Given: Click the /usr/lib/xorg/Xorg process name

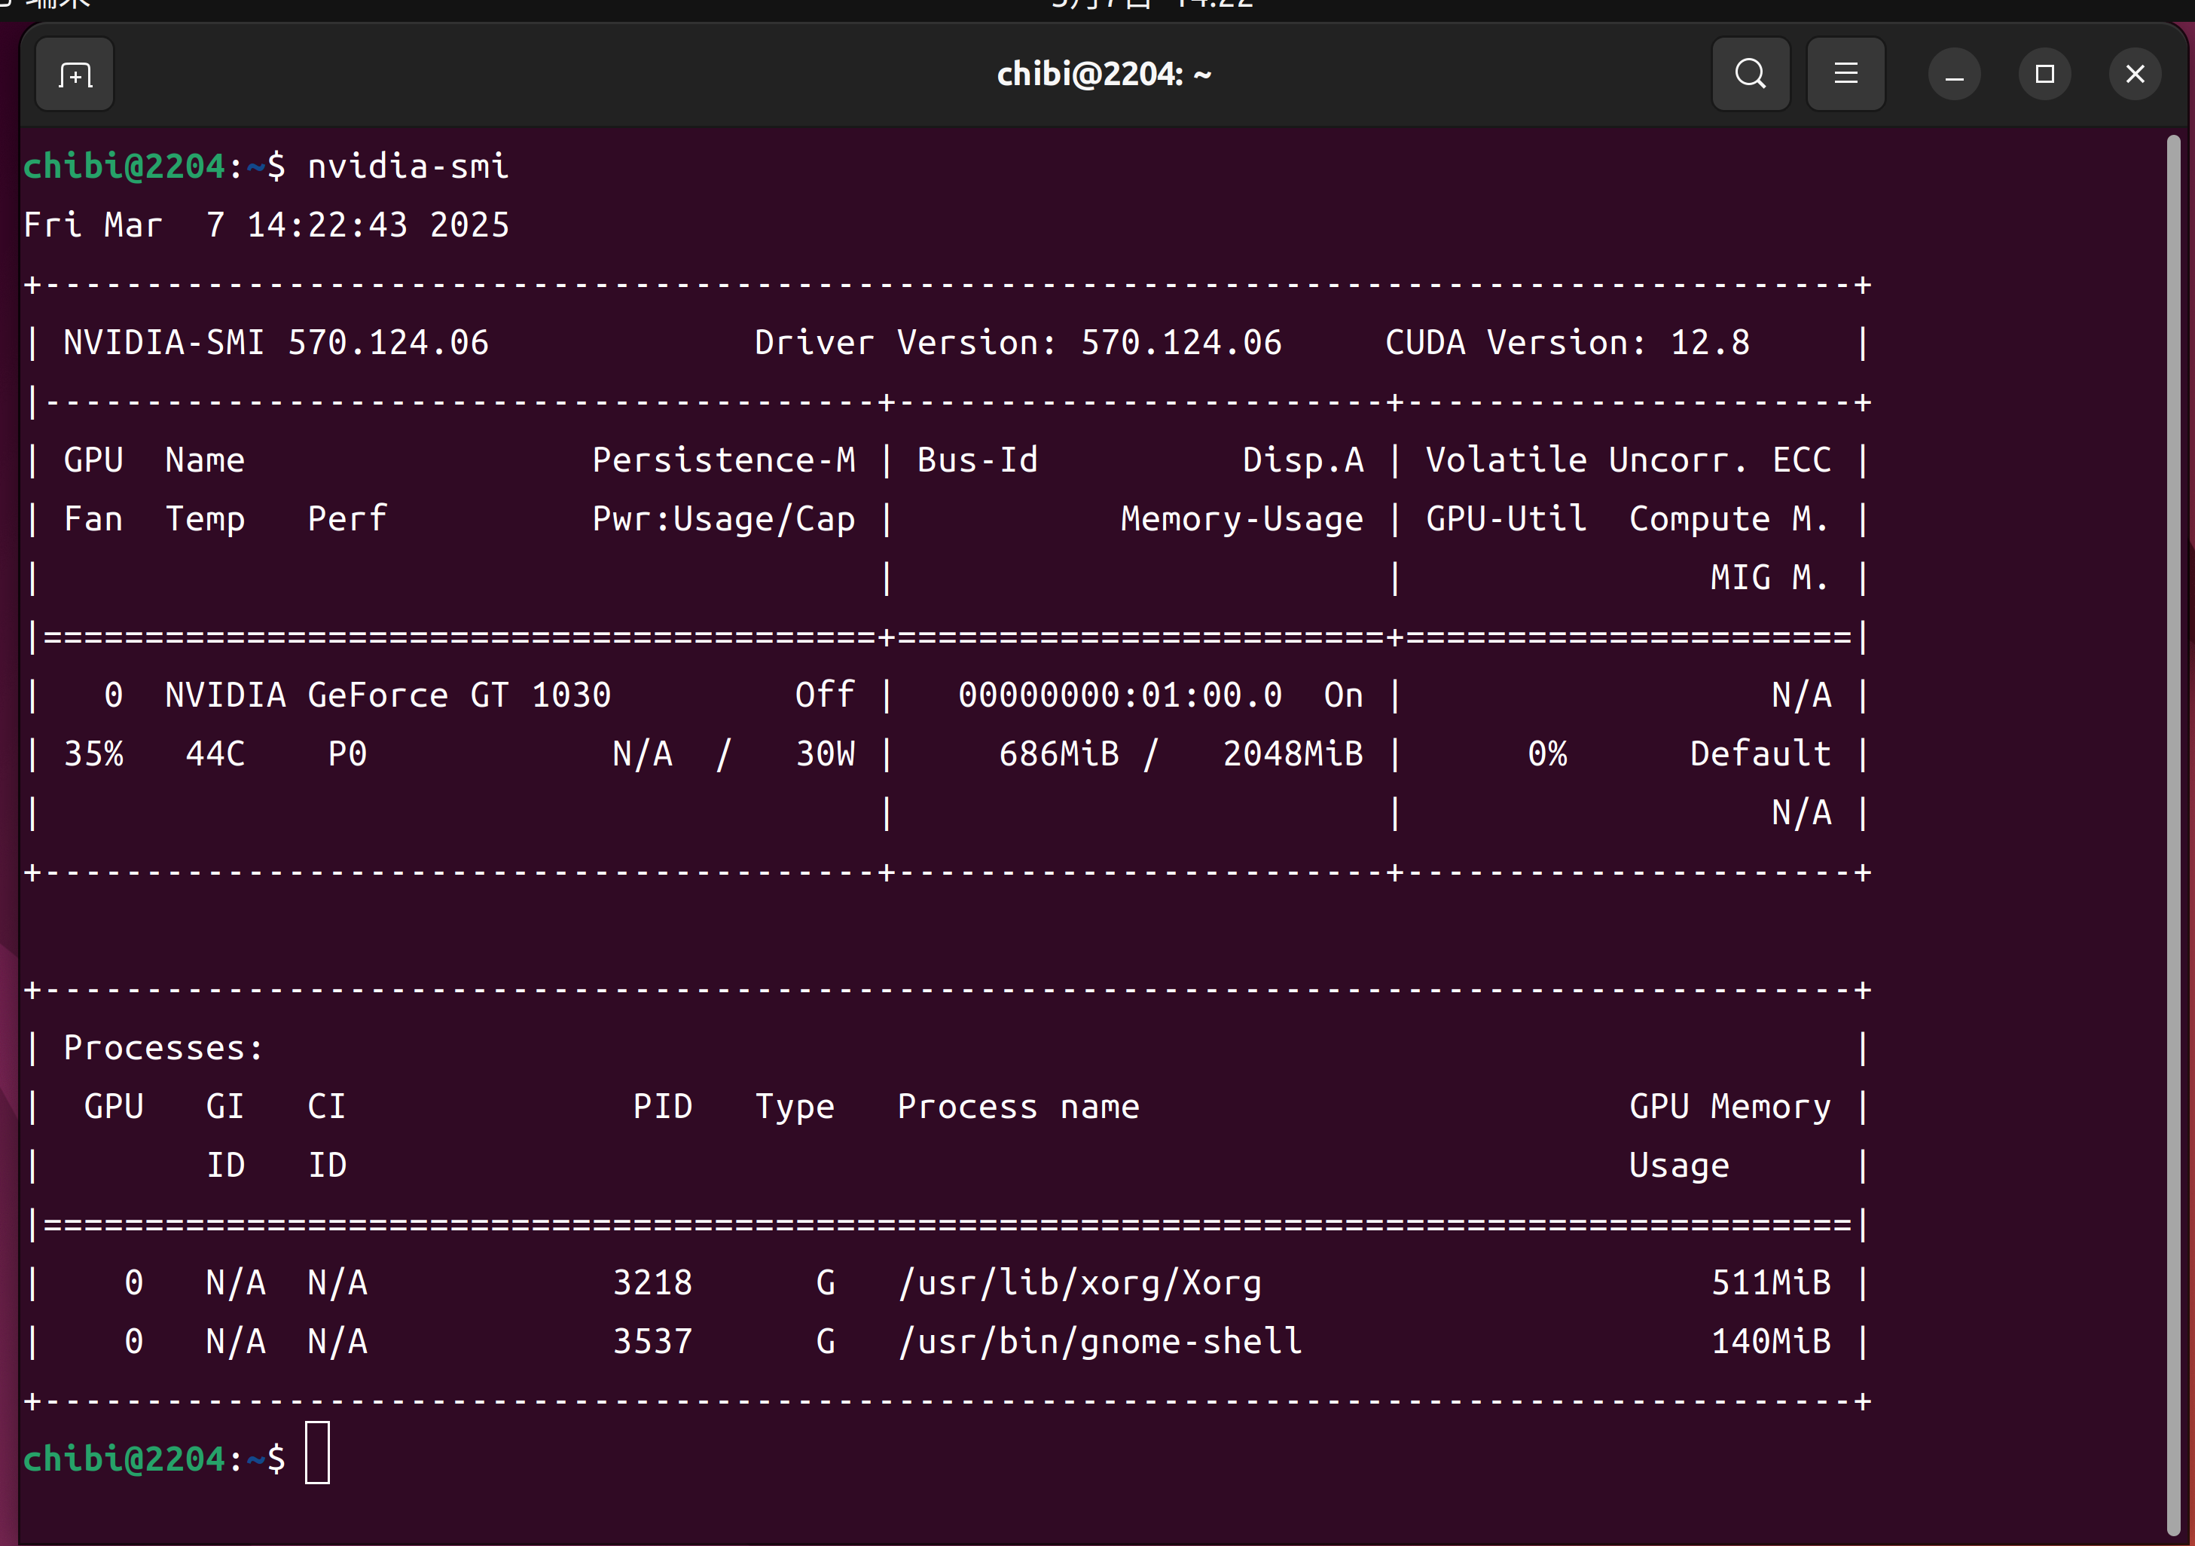Looking at the screenshot, I should [1079, 1283].
